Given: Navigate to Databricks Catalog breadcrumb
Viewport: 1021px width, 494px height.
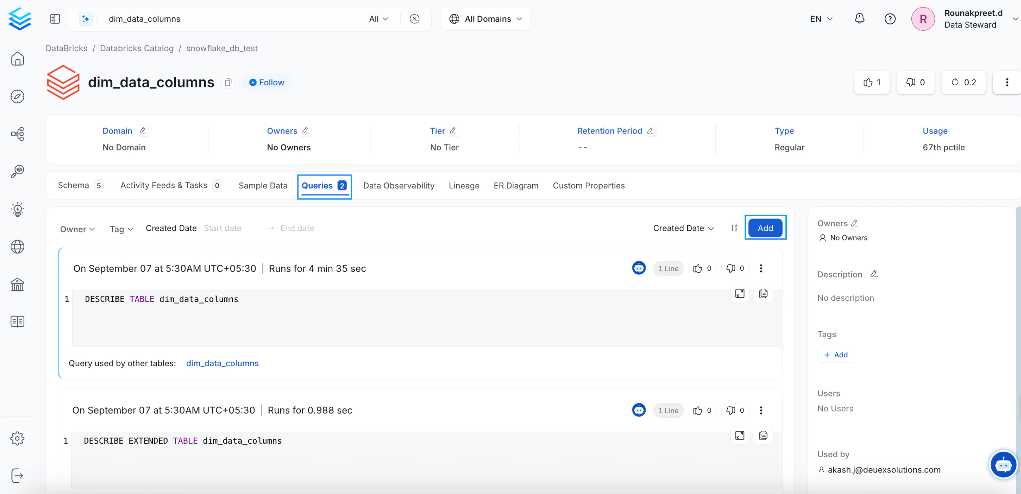Looking at the screenshot, I should coord(137,48).
